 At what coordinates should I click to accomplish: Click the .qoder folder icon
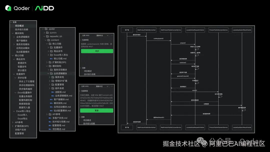(x=46, y=29)
